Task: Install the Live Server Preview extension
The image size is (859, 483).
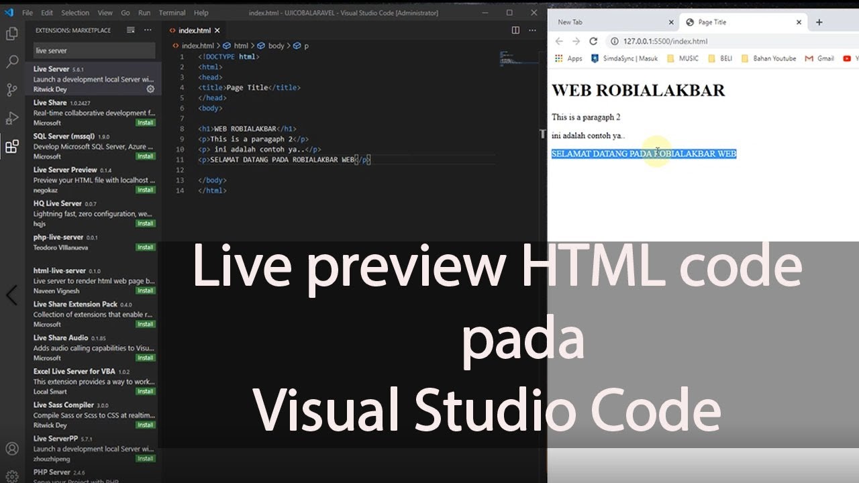Action: point(146,190)
